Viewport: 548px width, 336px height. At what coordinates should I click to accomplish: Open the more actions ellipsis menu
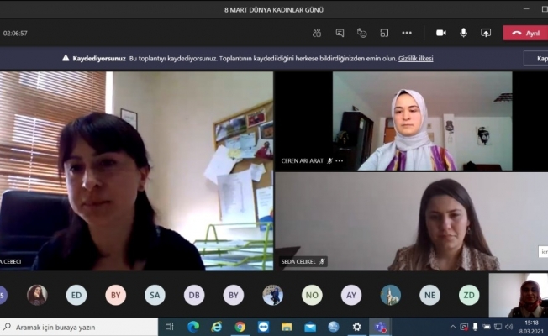pyautogui.click(x=407, y=33)
